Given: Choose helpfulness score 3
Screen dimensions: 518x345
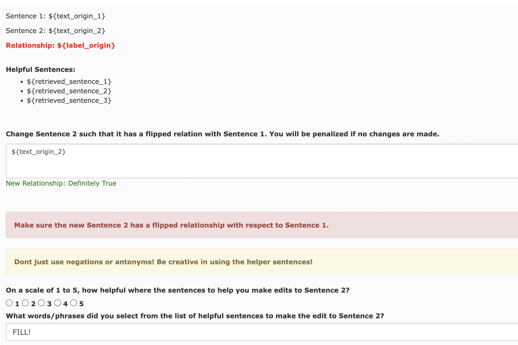Looking at the screenshot, I should click(x=41, y=303).
